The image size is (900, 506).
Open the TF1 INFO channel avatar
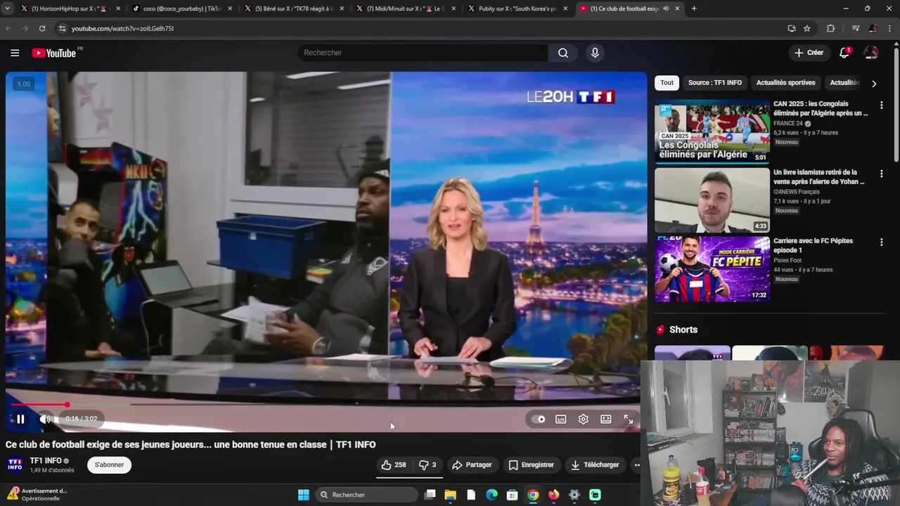15,465
